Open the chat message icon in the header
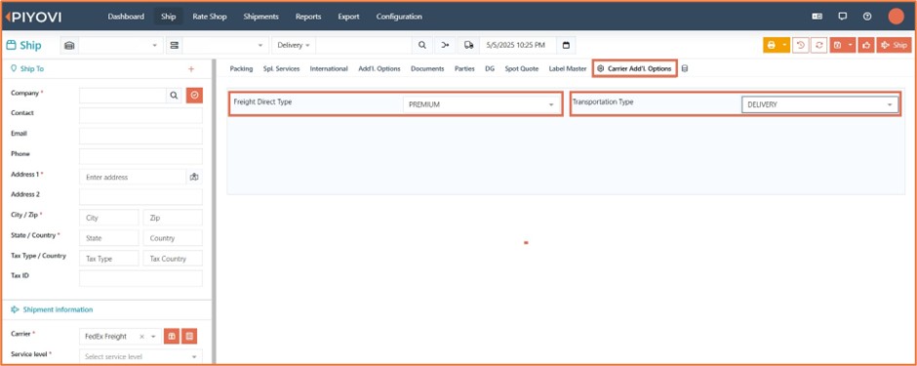 842,17
